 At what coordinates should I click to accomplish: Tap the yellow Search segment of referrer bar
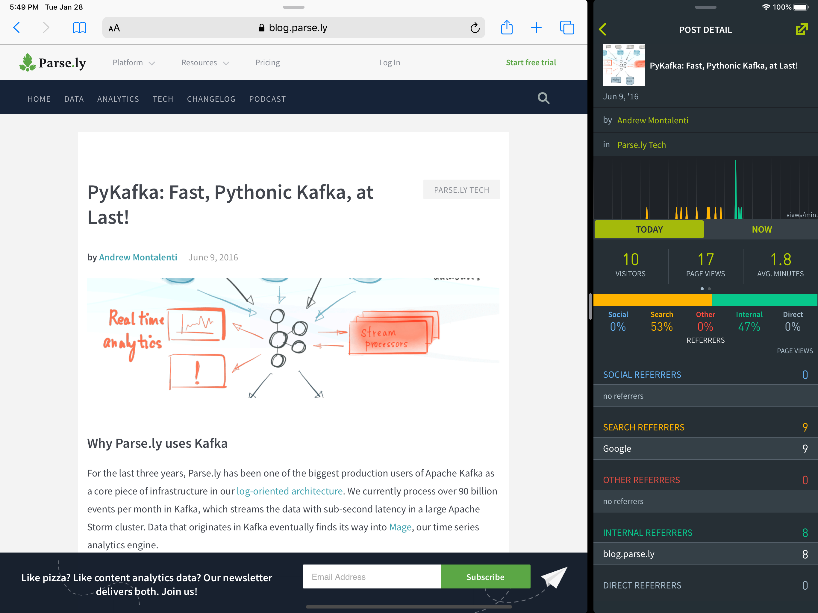(652, 300)
